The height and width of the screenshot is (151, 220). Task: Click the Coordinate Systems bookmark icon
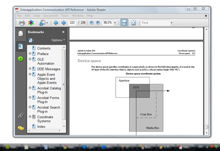pyautogui.click(x=34, y=117)
